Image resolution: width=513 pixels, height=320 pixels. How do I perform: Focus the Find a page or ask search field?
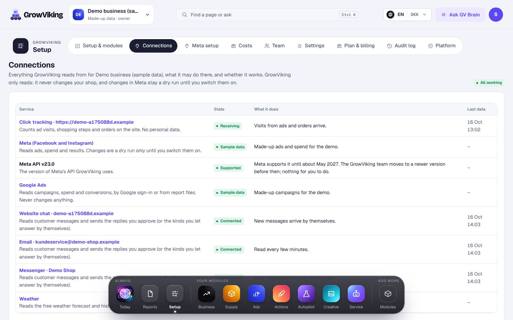(x=269, y=15)
